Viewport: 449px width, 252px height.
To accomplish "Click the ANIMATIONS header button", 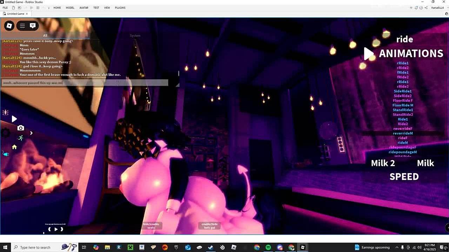I will pyautogui.click(x=411, y=54).
